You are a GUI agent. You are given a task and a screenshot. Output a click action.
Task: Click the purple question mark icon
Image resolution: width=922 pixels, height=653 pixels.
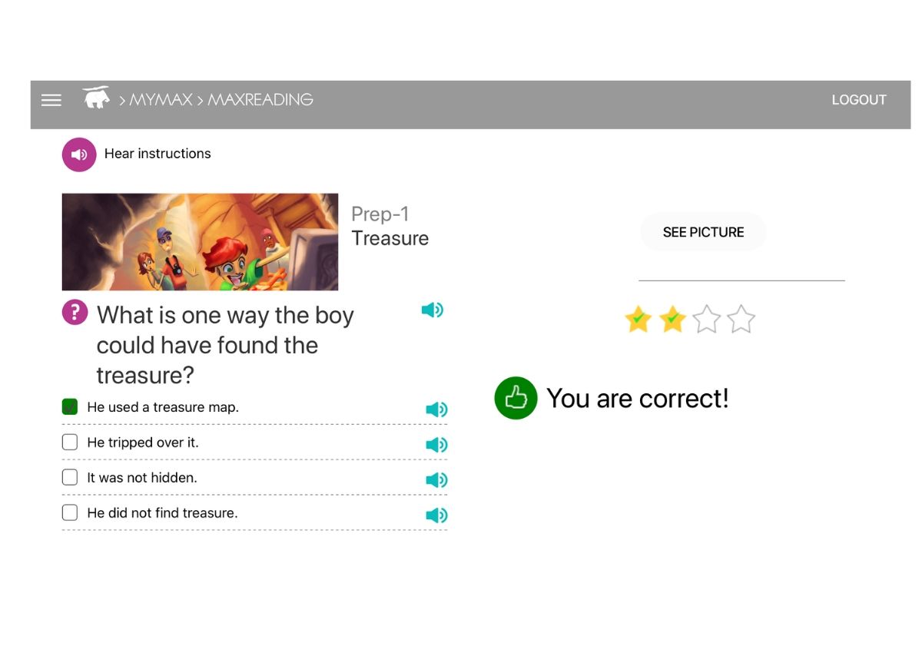coord(75,313)
